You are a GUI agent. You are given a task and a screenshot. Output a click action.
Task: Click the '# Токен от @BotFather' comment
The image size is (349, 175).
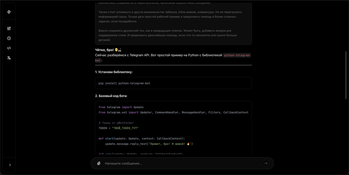tap(116, 123)
